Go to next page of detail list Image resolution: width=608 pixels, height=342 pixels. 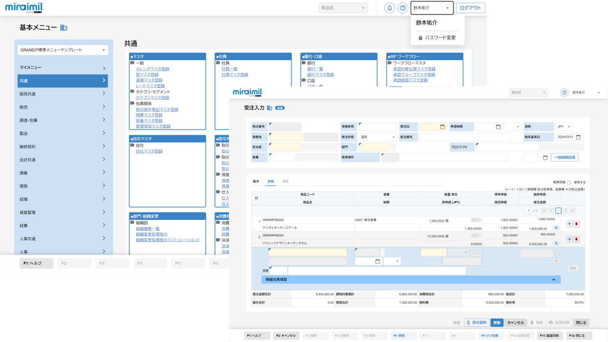(x=566, y=210)
